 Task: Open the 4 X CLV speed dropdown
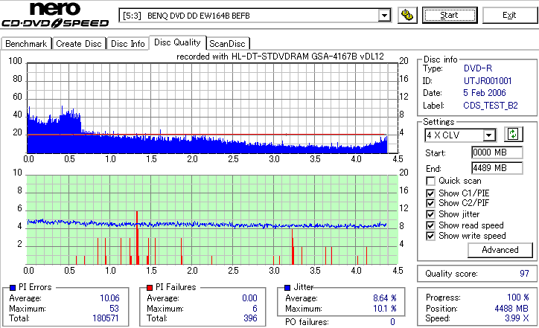[488, 135]
